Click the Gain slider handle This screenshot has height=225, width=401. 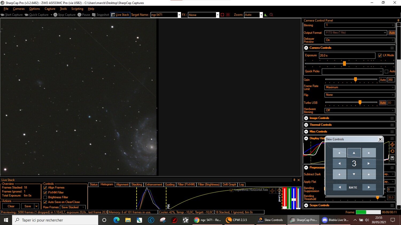(x=355, y=79)
